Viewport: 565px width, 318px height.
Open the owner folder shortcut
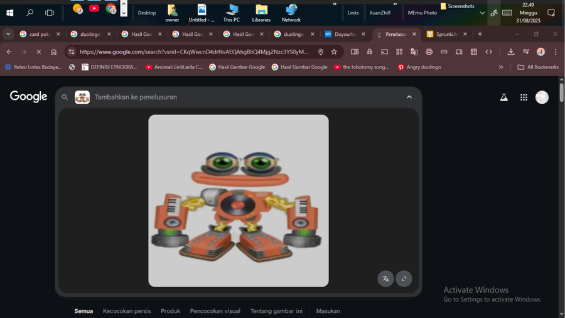pyautogui.click(x=172, y=13)
